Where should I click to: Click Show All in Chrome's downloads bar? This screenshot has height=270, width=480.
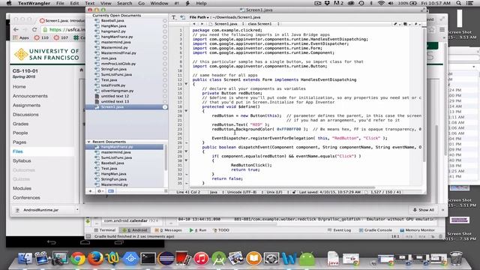click(424, 210)
